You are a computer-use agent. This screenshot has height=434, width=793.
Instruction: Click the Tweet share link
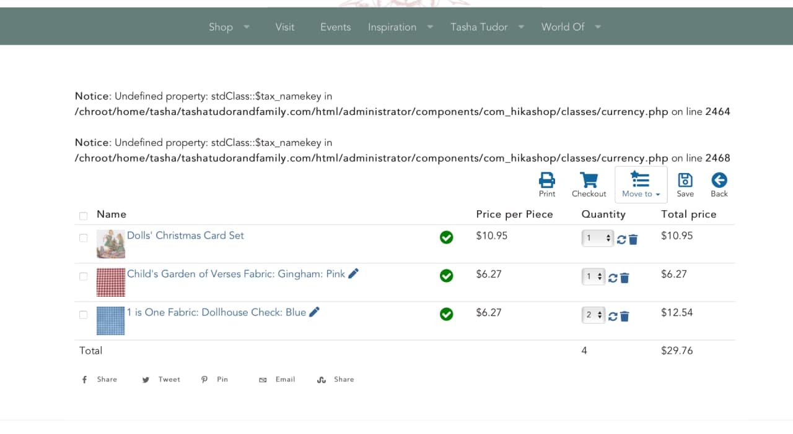pos(162,380)
